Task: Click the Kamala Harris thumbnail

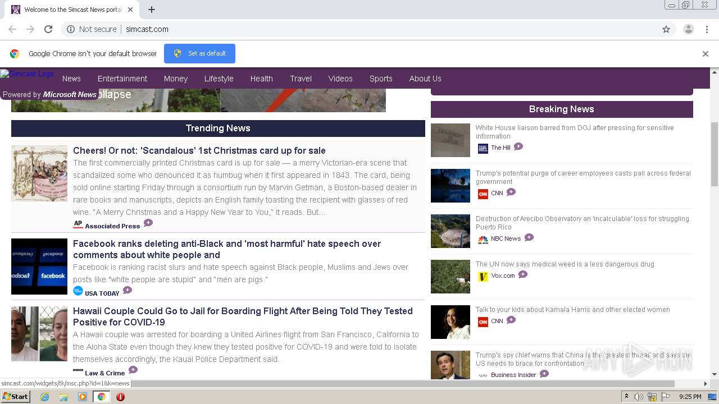Action: 450,322
